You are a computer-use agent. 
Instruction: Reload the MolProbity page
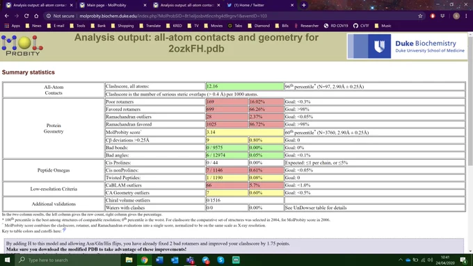point(26,16)
